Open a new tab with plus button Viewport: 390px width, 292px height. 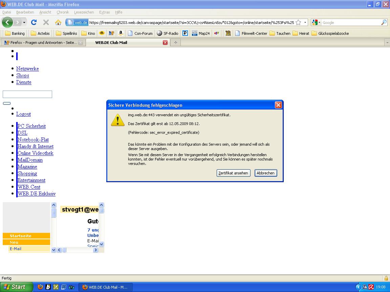click(x=176, y=43)
